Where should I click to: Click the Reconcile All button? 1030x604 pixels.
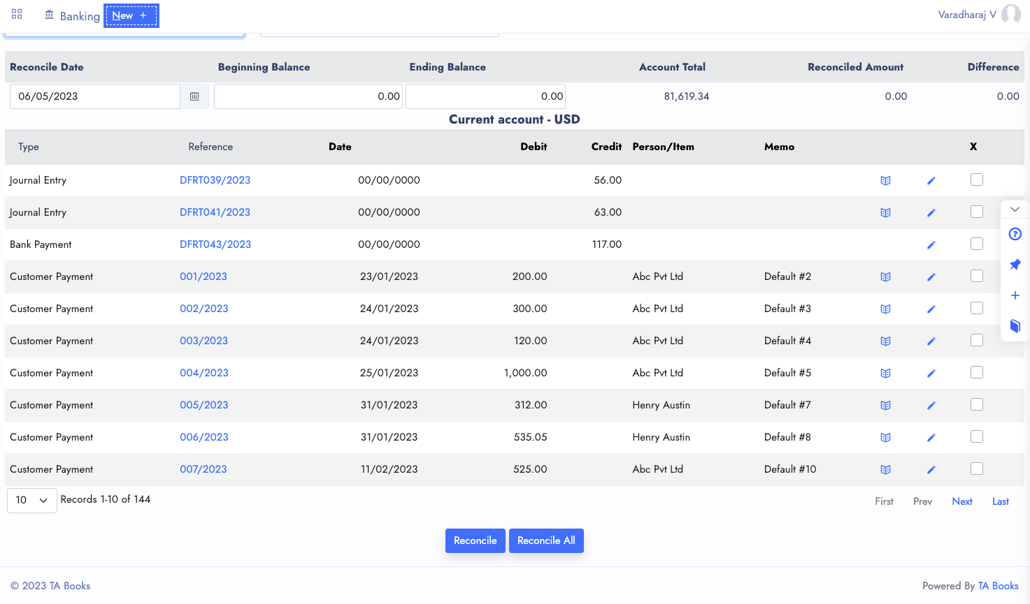coord(546,540)
